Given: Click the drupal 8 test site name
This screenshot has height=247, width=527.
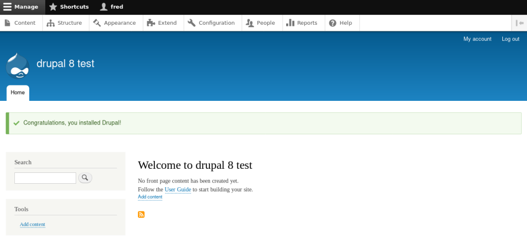Looking at the screenshot, I should tap(65, 63).
